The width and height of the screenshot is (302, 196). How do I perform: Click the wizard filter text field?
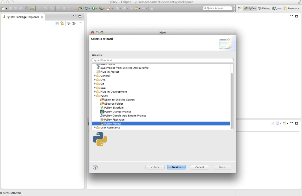pyautogui.click(x=162, y=60)
